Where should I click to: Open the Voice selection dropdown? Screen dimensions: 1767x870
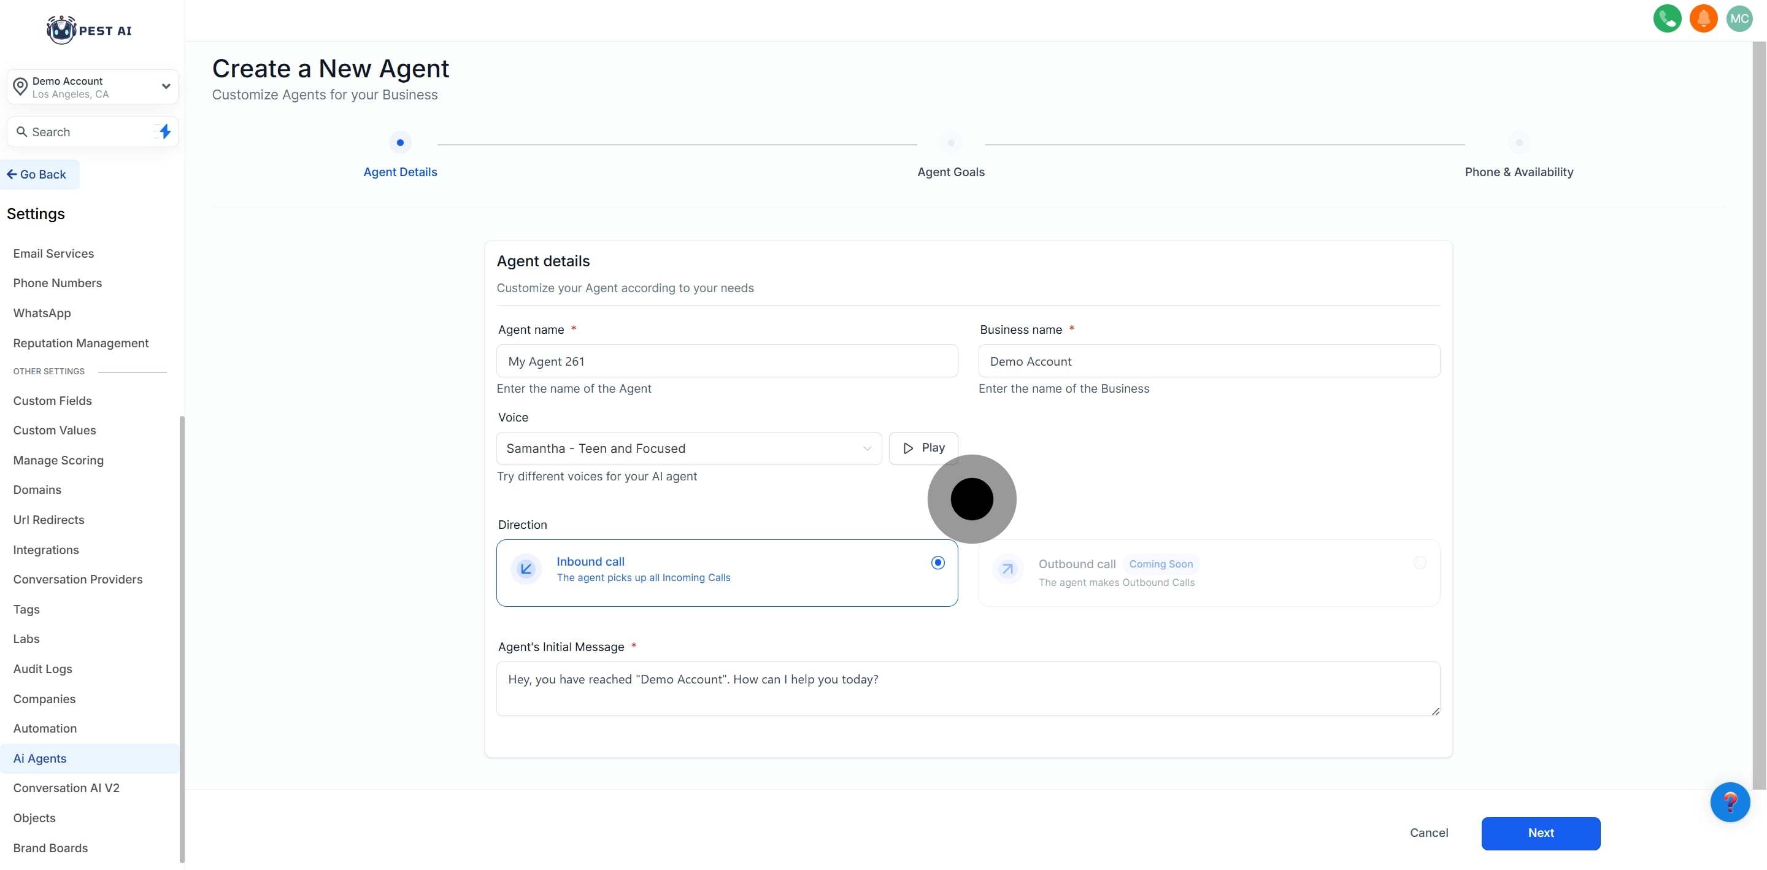688,448
